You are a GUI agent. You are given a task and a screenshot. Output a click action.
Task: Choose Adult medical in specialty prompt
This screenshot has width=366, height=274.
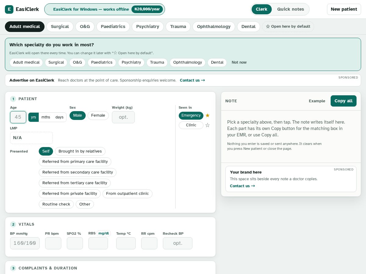pos(26,62)
